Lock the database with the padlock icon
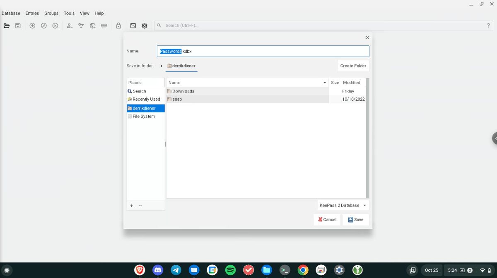This screenshot has height=278, width=497. pyautogui.click(x=118, y=25)
